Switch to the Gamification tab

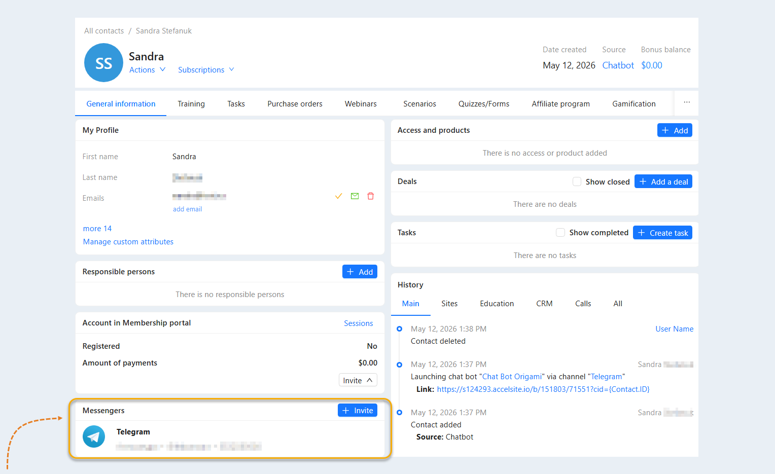click(634, 104)
